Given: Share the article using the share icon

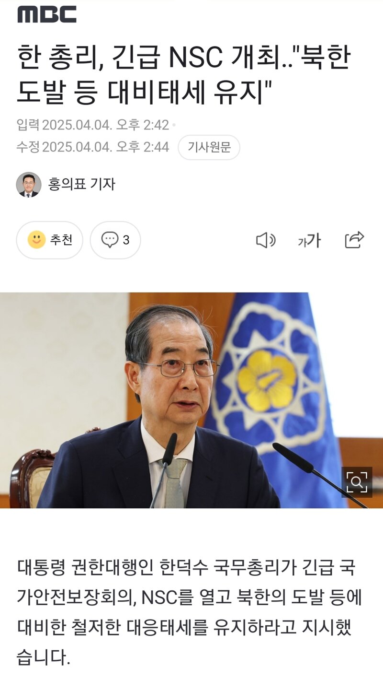Looking at the screenshot, I should (354, 240).
